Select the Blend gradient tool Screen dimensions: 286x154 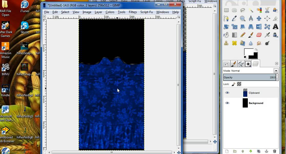234,35
